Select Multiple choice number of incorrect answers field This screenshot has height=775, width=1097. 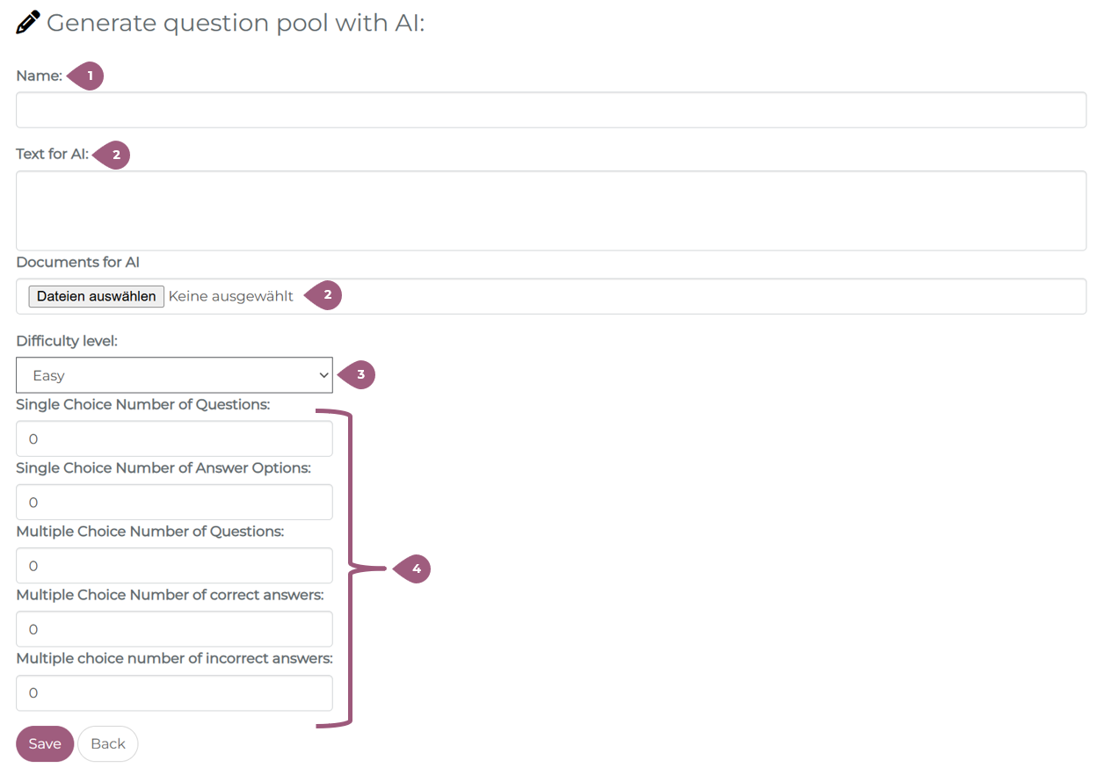point(174,692)
